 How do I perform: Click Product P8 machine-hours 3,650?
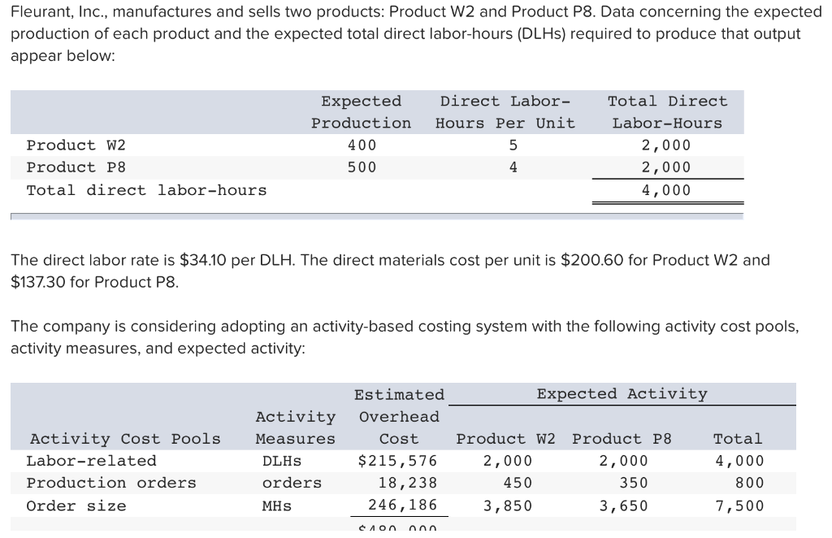624,505
